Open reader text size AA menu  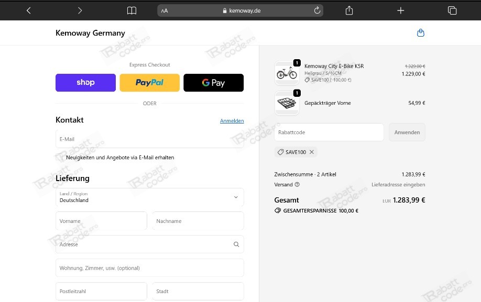165,10
